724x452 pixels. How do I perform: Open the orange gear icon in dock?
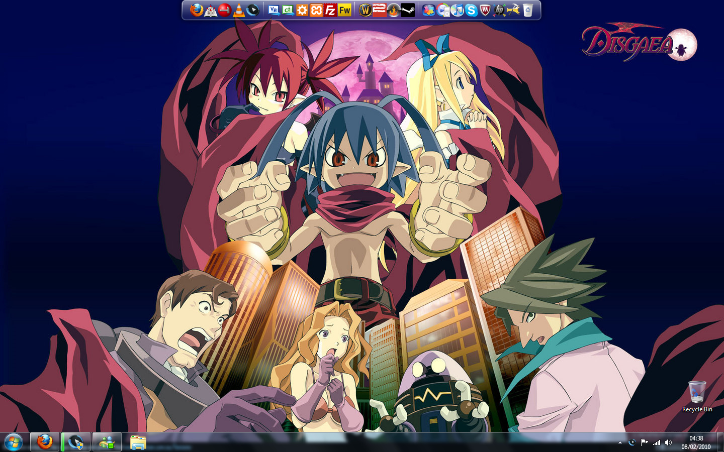(302, 10)
